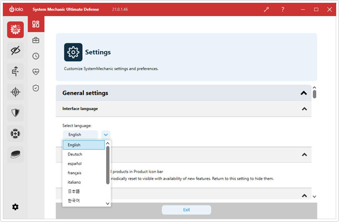
Task: Choose español in the language list
Action: [84, 164]
